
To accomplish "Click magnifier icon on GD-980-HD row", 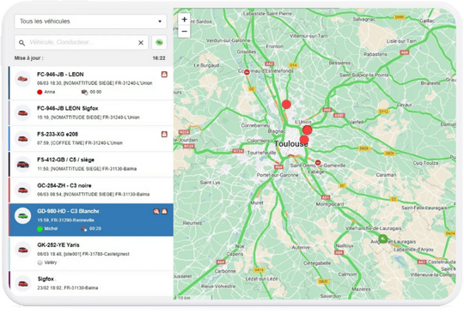I will click(156, 211).
